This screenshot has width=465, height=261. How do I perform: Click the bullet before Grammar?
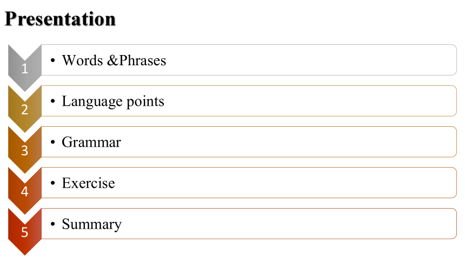tap(53, 142)
